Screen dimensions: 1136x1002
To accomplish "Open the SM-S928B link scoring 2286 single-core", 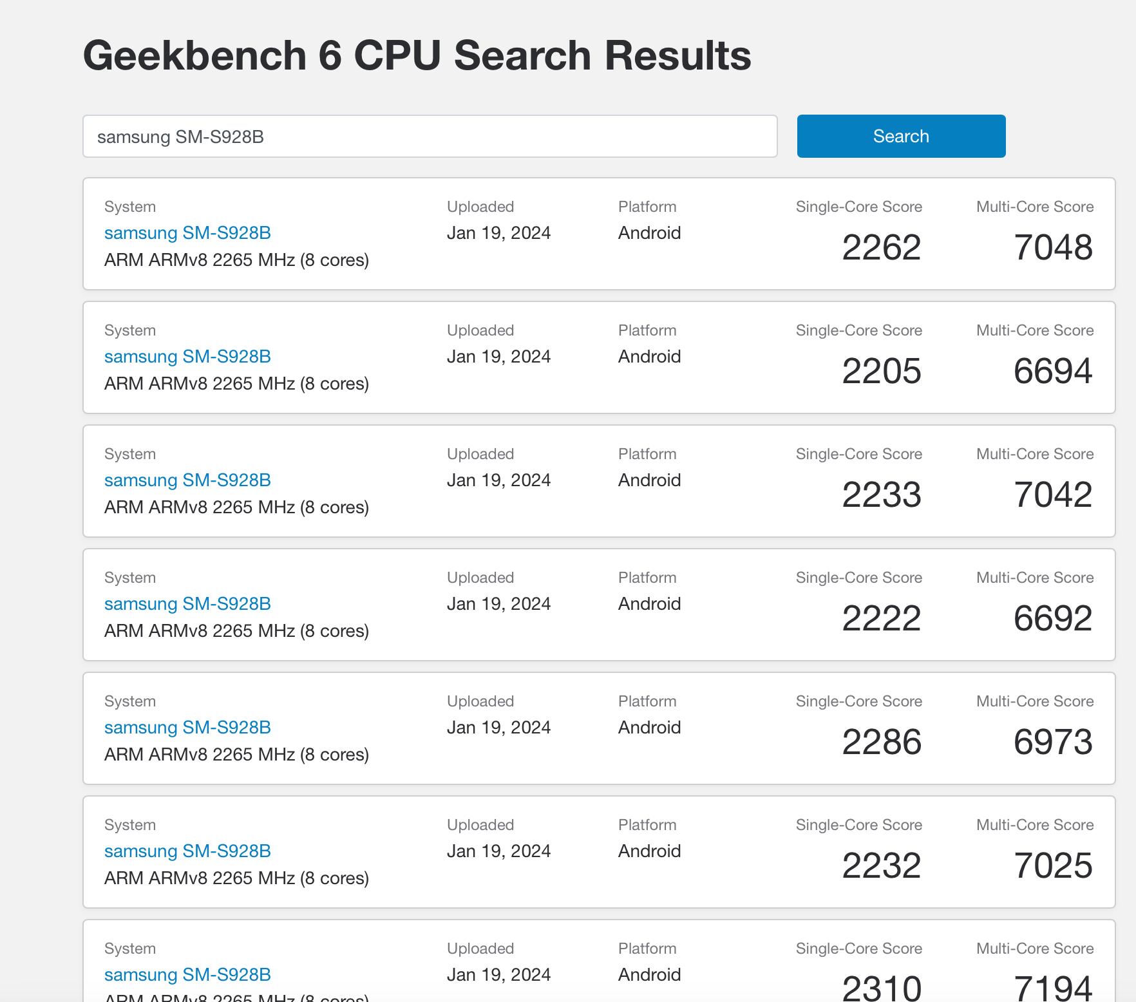I will point(187,727).
